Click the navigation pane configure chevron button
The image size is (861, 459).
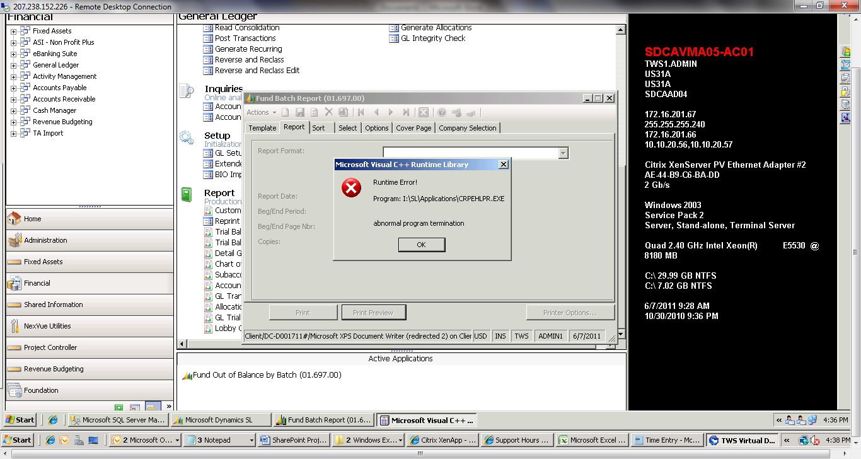point(168,407)
